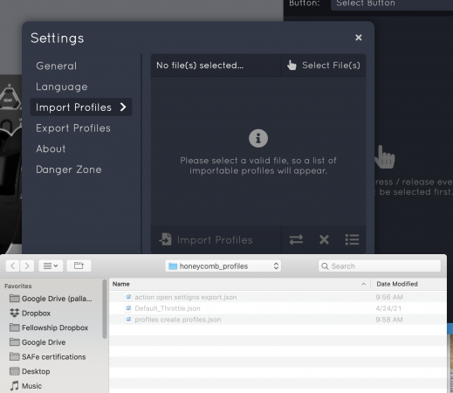Click the Search field in file dialog
Image resolution: width=453 pixels, height=393 pixels.
(x=380, y=266)
